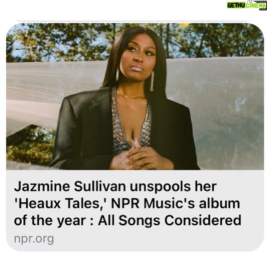Click the long dangling earring in photo
The width and height of the screenshot is (267, 267).
[x=152, y=81]
